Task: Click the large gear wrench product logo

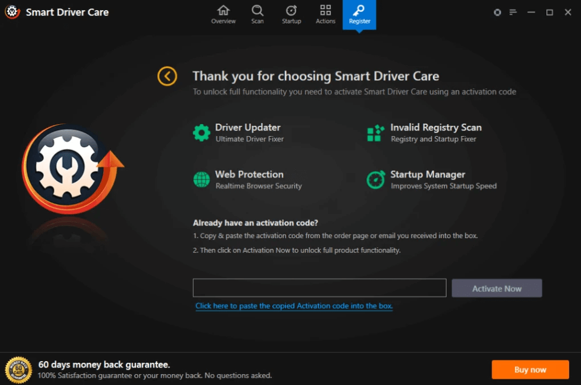Action: coord(73,169)
